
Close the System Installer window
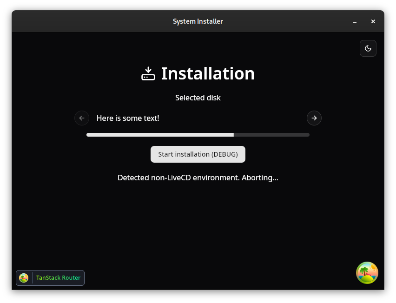[x=373, y=21]
